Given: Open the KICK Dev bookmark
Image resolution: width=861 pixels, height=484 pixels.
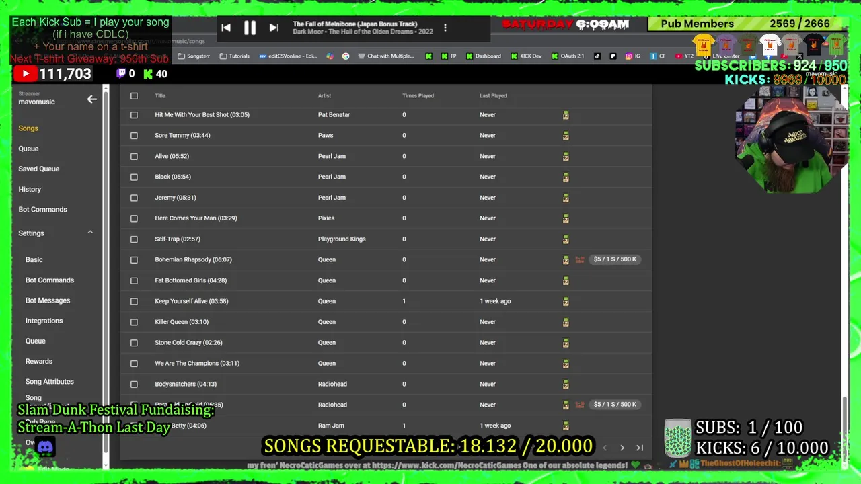Looking at the screenshot, I should pos(526,56).
